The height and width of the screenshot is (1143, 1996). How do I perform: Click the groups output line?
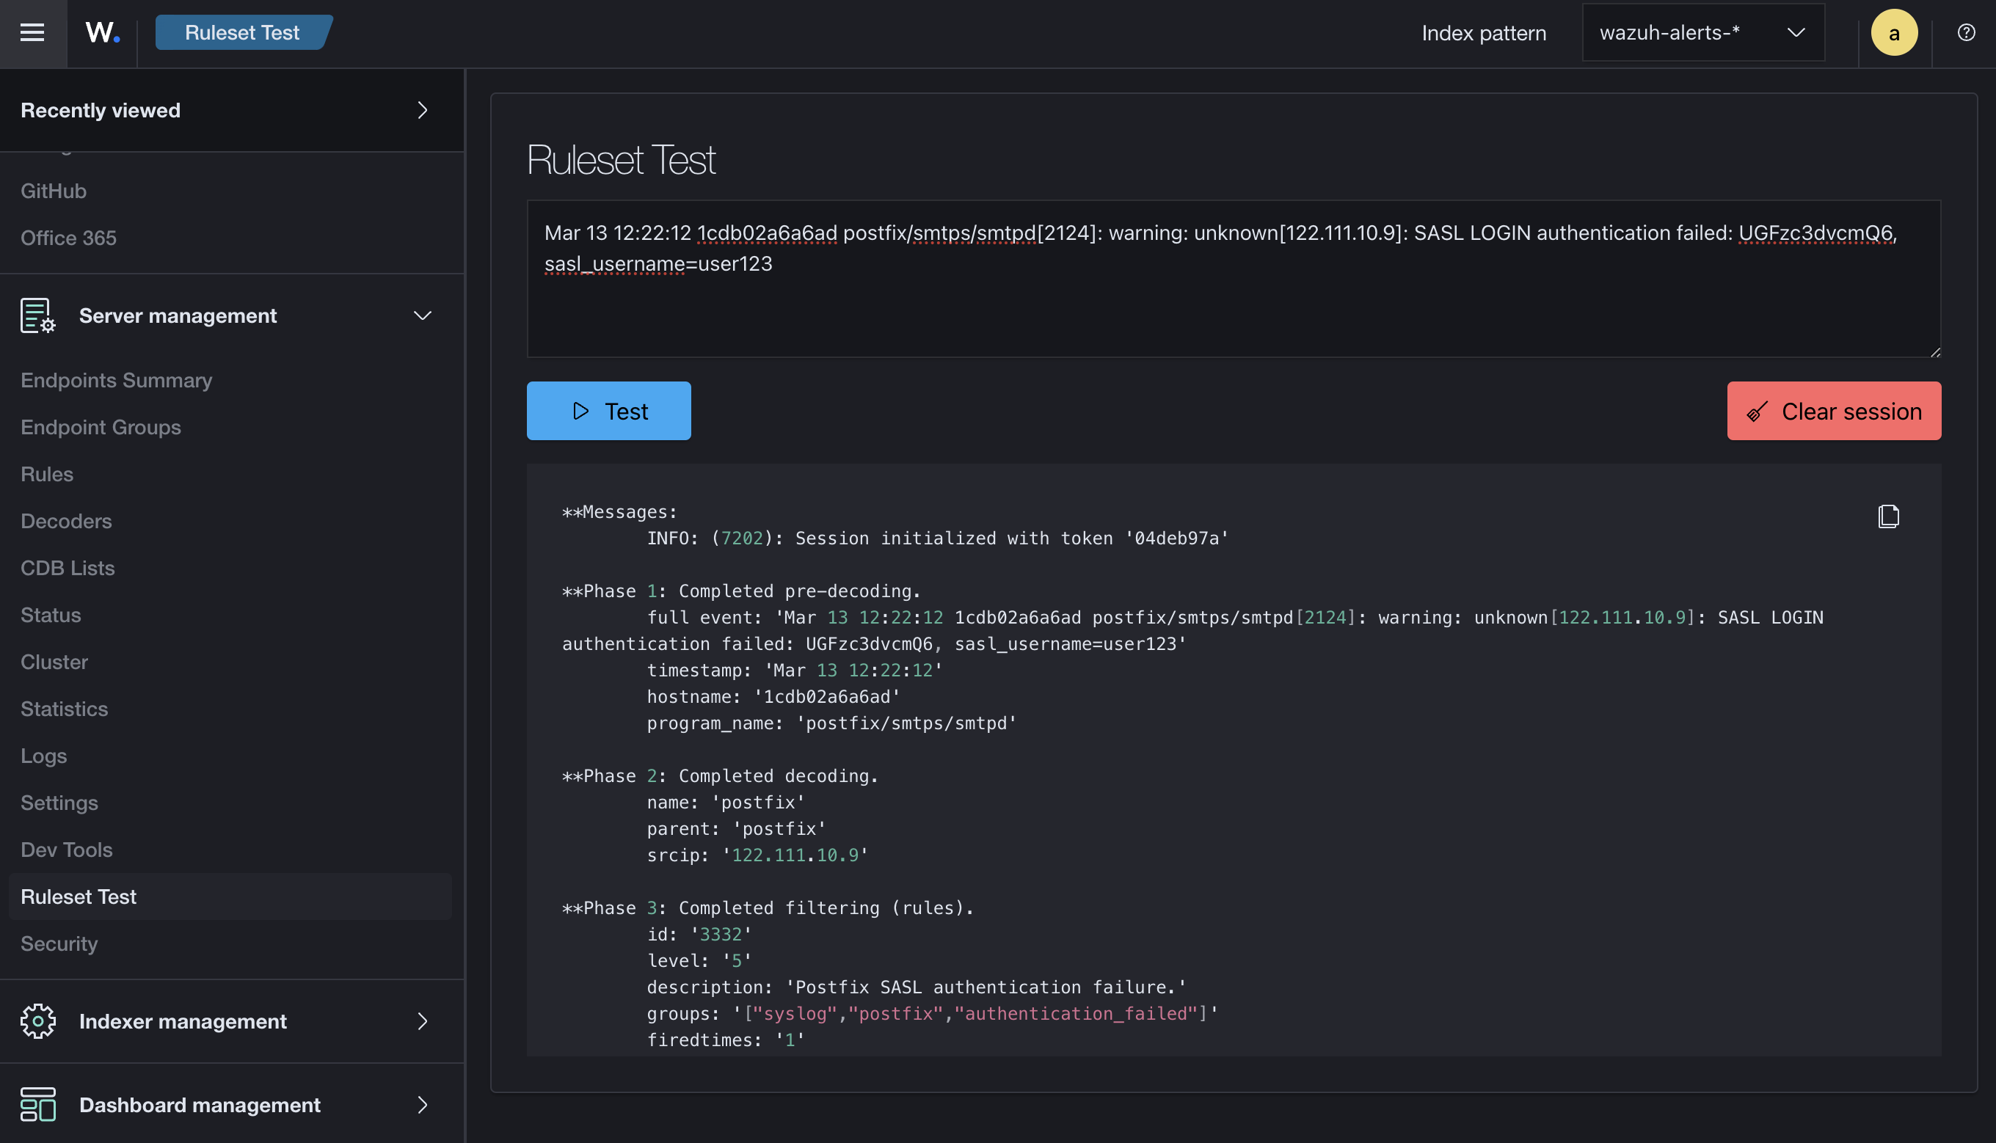933,1013
